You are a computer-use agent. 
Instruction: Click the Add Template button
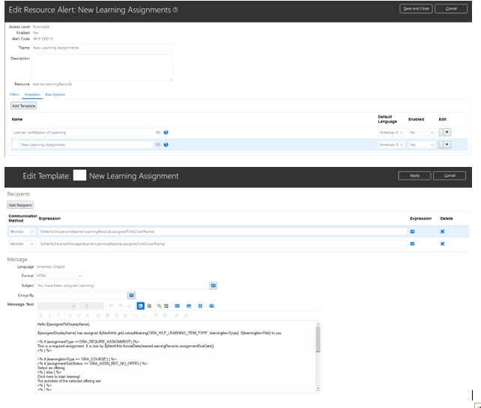pos(24,106)
